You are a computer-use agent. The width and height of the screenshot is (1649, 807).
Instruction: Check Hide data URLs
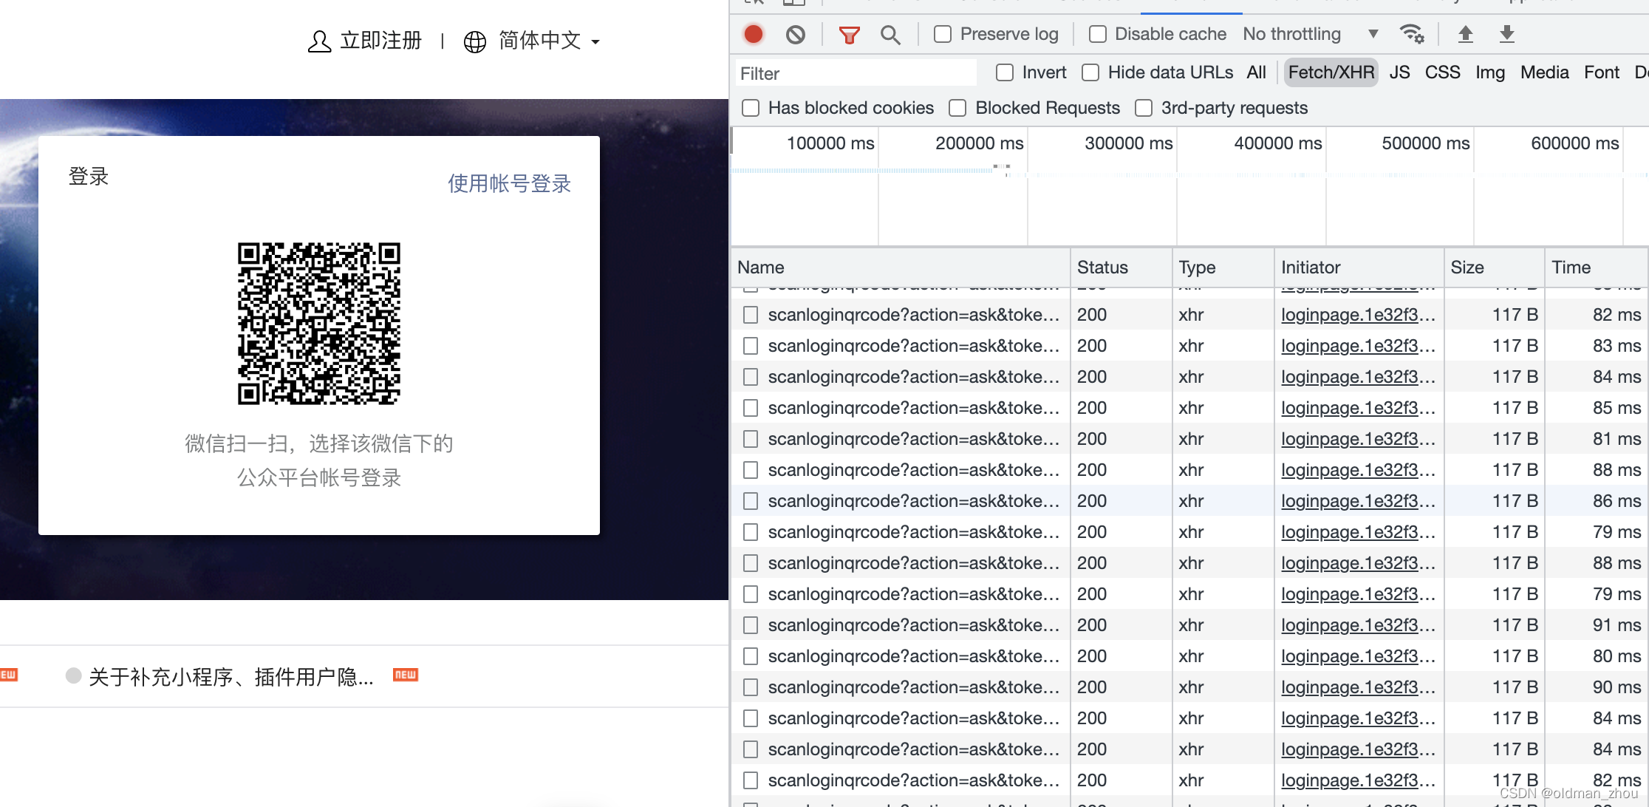1090,72
